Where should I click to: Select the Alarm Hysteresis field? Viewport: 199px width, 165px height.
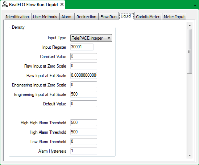tap(84, 151)
